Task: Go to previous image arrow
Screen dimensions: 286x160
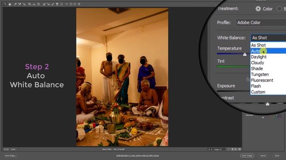Action: click(209, 149)
